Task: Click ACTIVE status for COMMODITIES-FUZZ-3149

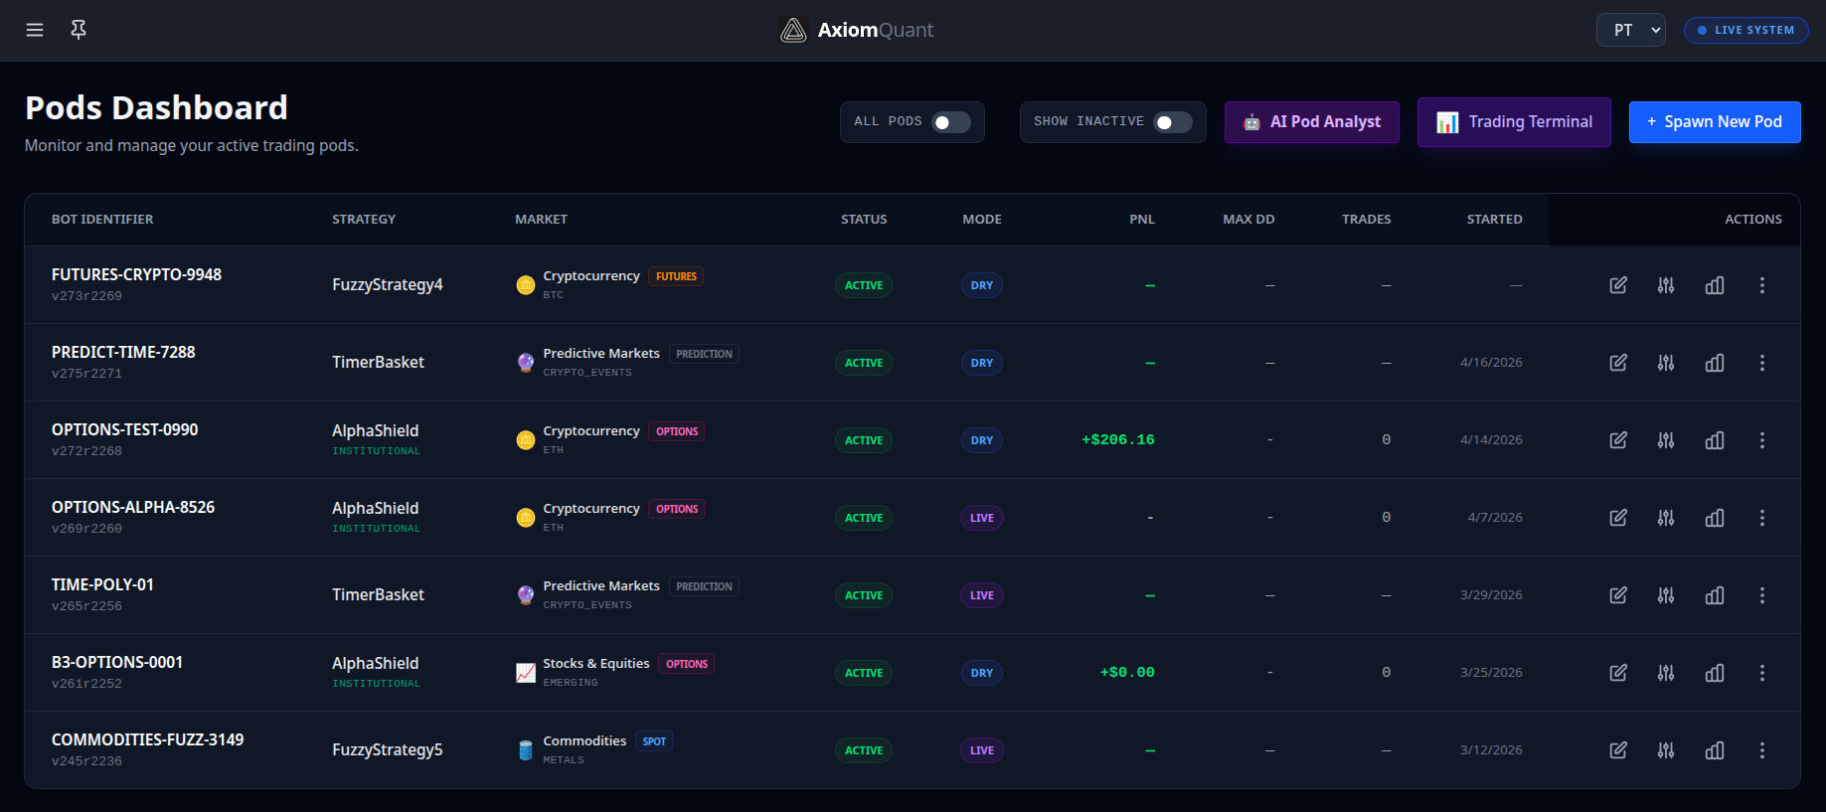Action: [864, 750]
